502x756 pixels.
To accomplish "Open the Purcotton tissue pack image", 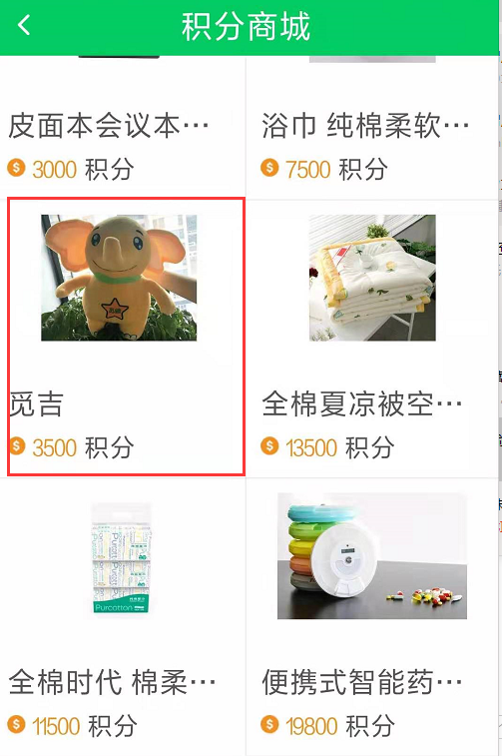I will (122, 558).
